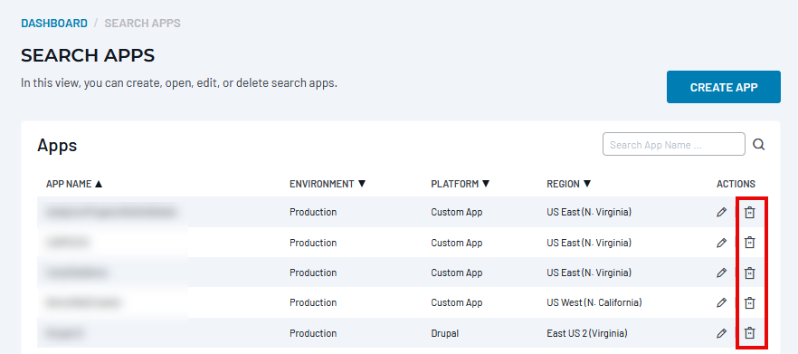Sort the list by Environment column

328,184
